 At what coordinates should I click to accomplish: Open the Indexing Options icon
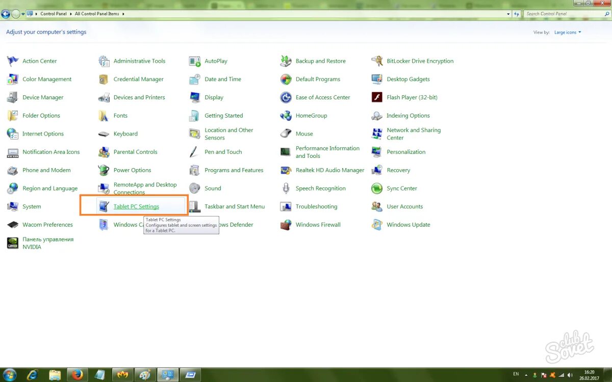pos(377,116)
